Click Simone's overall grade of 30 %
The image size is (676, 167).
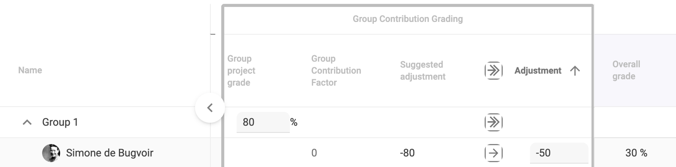(636, 153)
